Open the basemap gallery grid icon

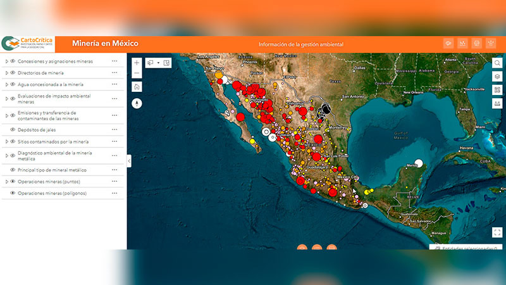coord(497,90)
